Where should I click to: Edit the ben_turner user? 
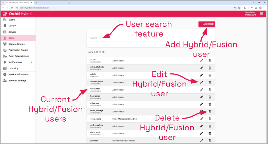pos(202,97)
